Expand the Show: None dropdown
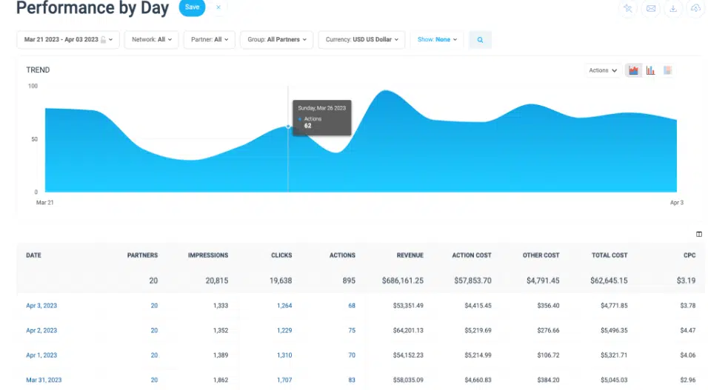This screenshot has height=390, width=708. coord(437,40)
